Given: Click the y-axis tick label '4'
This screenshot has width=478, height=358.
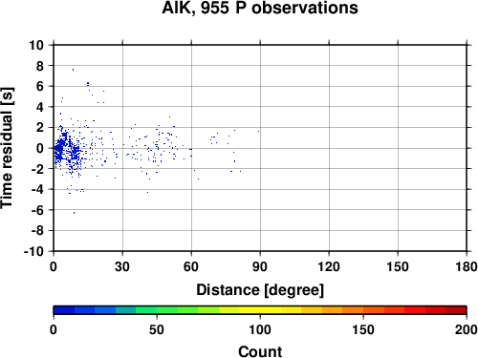Looking at the screenshot, I should pos(40,107).
